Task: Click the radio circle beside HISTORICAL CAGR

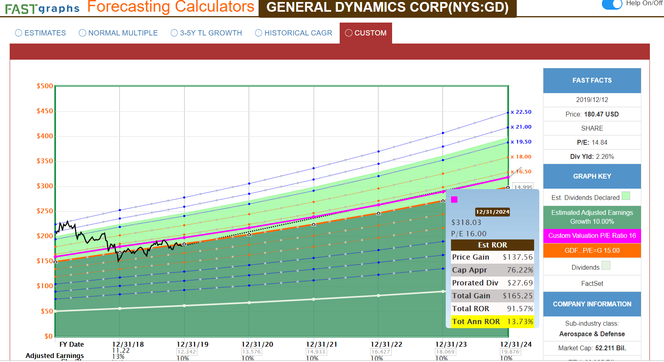Action: (x=259, y=33)
